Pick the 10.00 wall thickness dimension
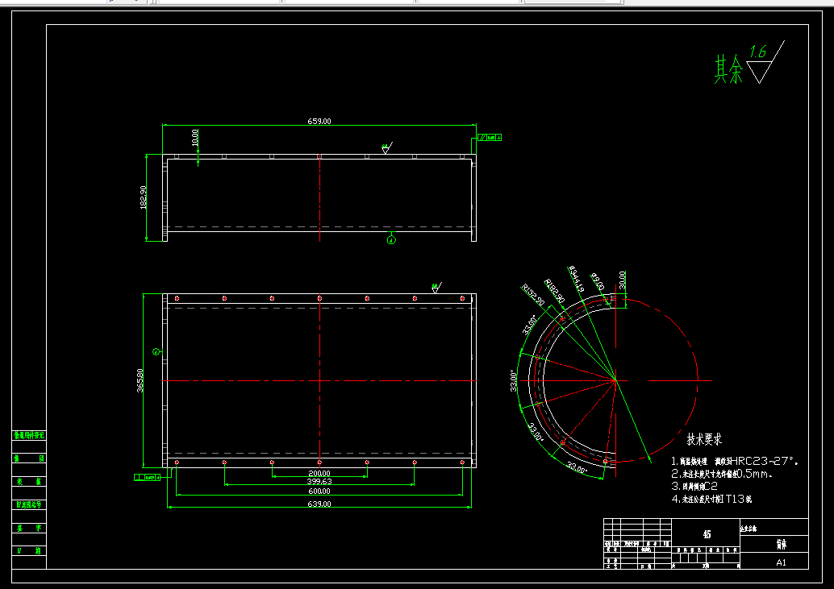The height and width of the screenshot is (589, 834). click(194, 137)
